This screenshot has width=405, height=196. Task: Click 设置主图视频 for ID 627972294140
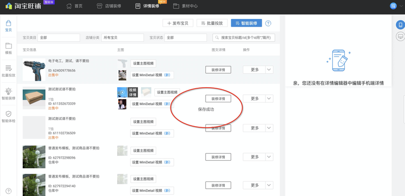[143, 179]
